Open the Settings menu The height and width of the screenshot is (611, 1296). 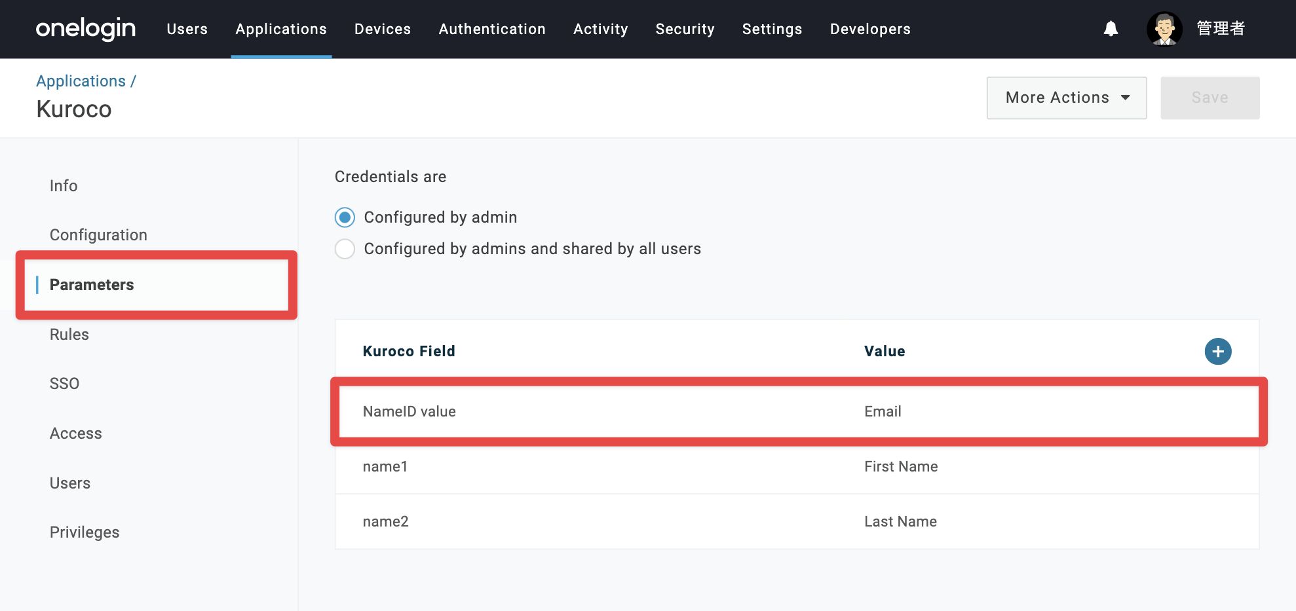point(772,29)
